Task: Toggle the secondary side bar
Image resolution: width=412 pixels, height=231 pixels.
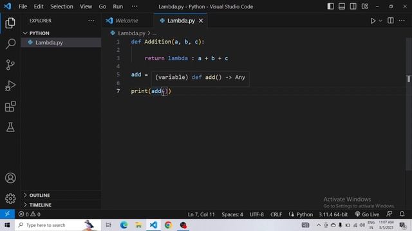Action: pos(353,6)
